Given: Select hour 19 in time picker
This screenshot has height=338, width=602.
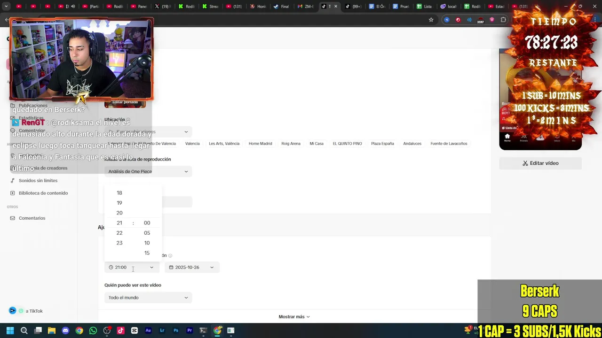Looking at the screenshot, I should [119, 203].
